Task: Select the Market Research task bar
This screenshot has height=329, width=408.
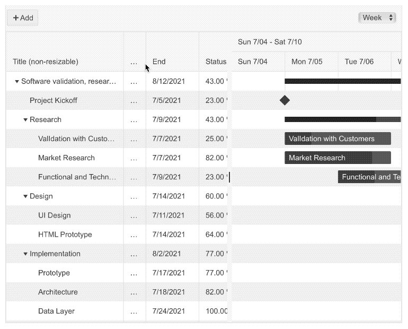Action: click(338, 158)
